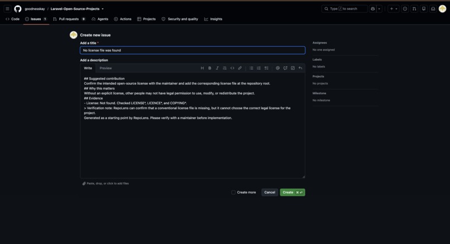Click the '## Why this matters' line
Viewport: 450px width, 244px height.
coord(99,89)
